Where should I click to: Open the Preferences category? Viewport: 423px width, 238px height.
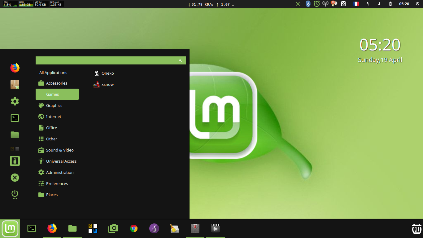pyautogui.click(x=57, y=183)
